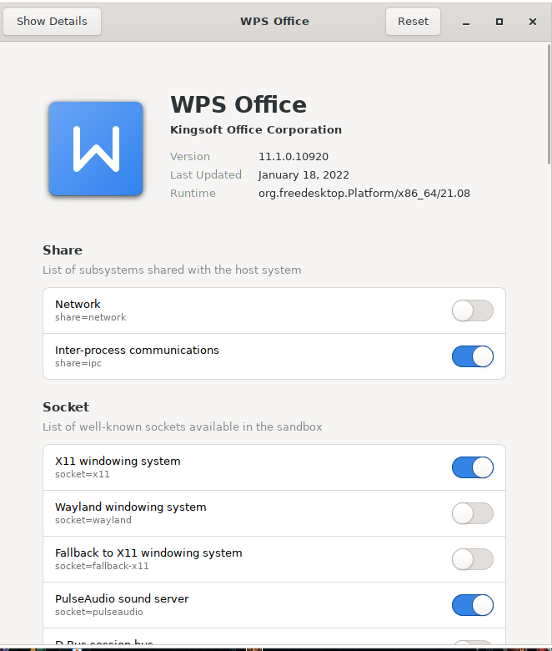Select the version number 11.1.0.10920
552x651 pixels.
tap(294, 157)
